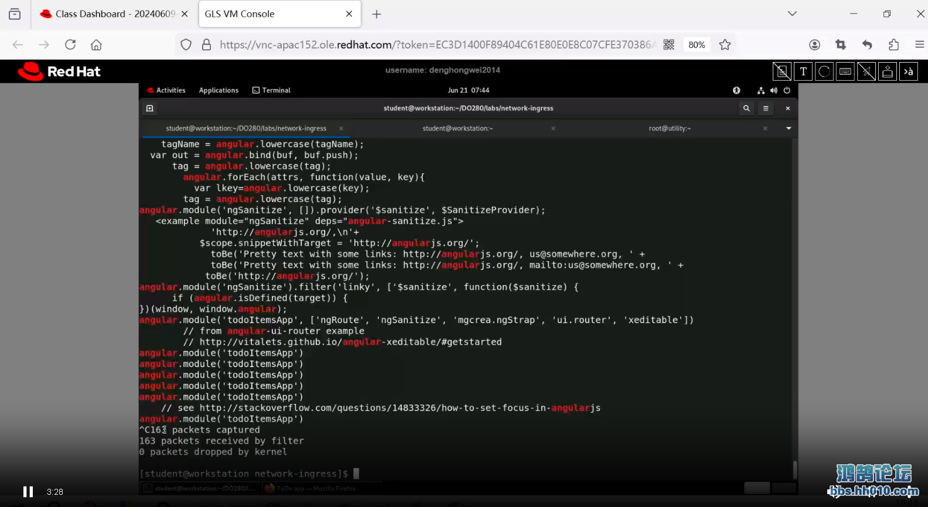928x507 pixels.
Task: Bookmark this page with star icon
Action: coord(725,44)
